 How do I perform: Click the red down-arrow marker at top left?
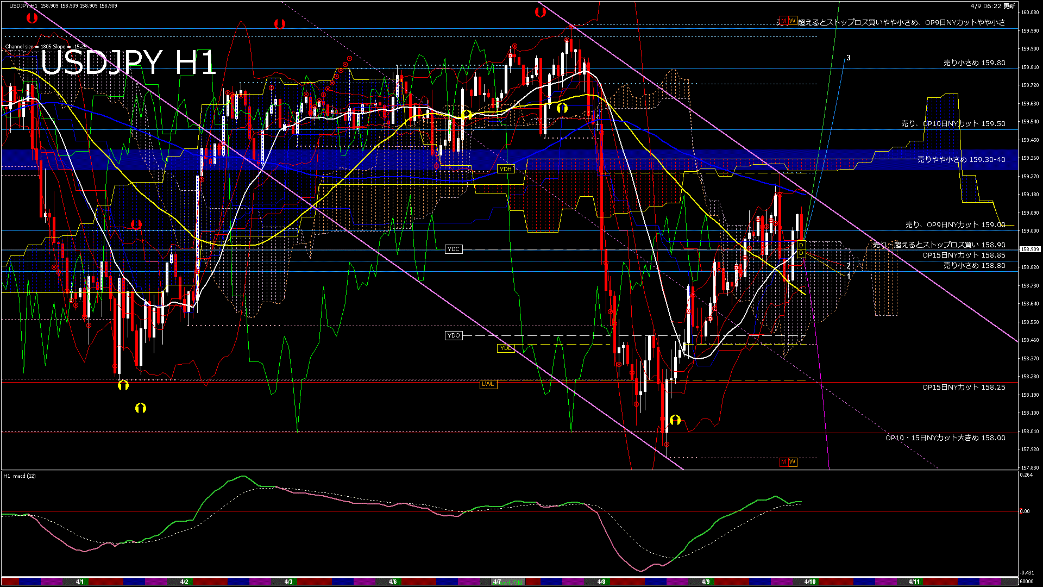pyautogui.click(x=32, y=18)
